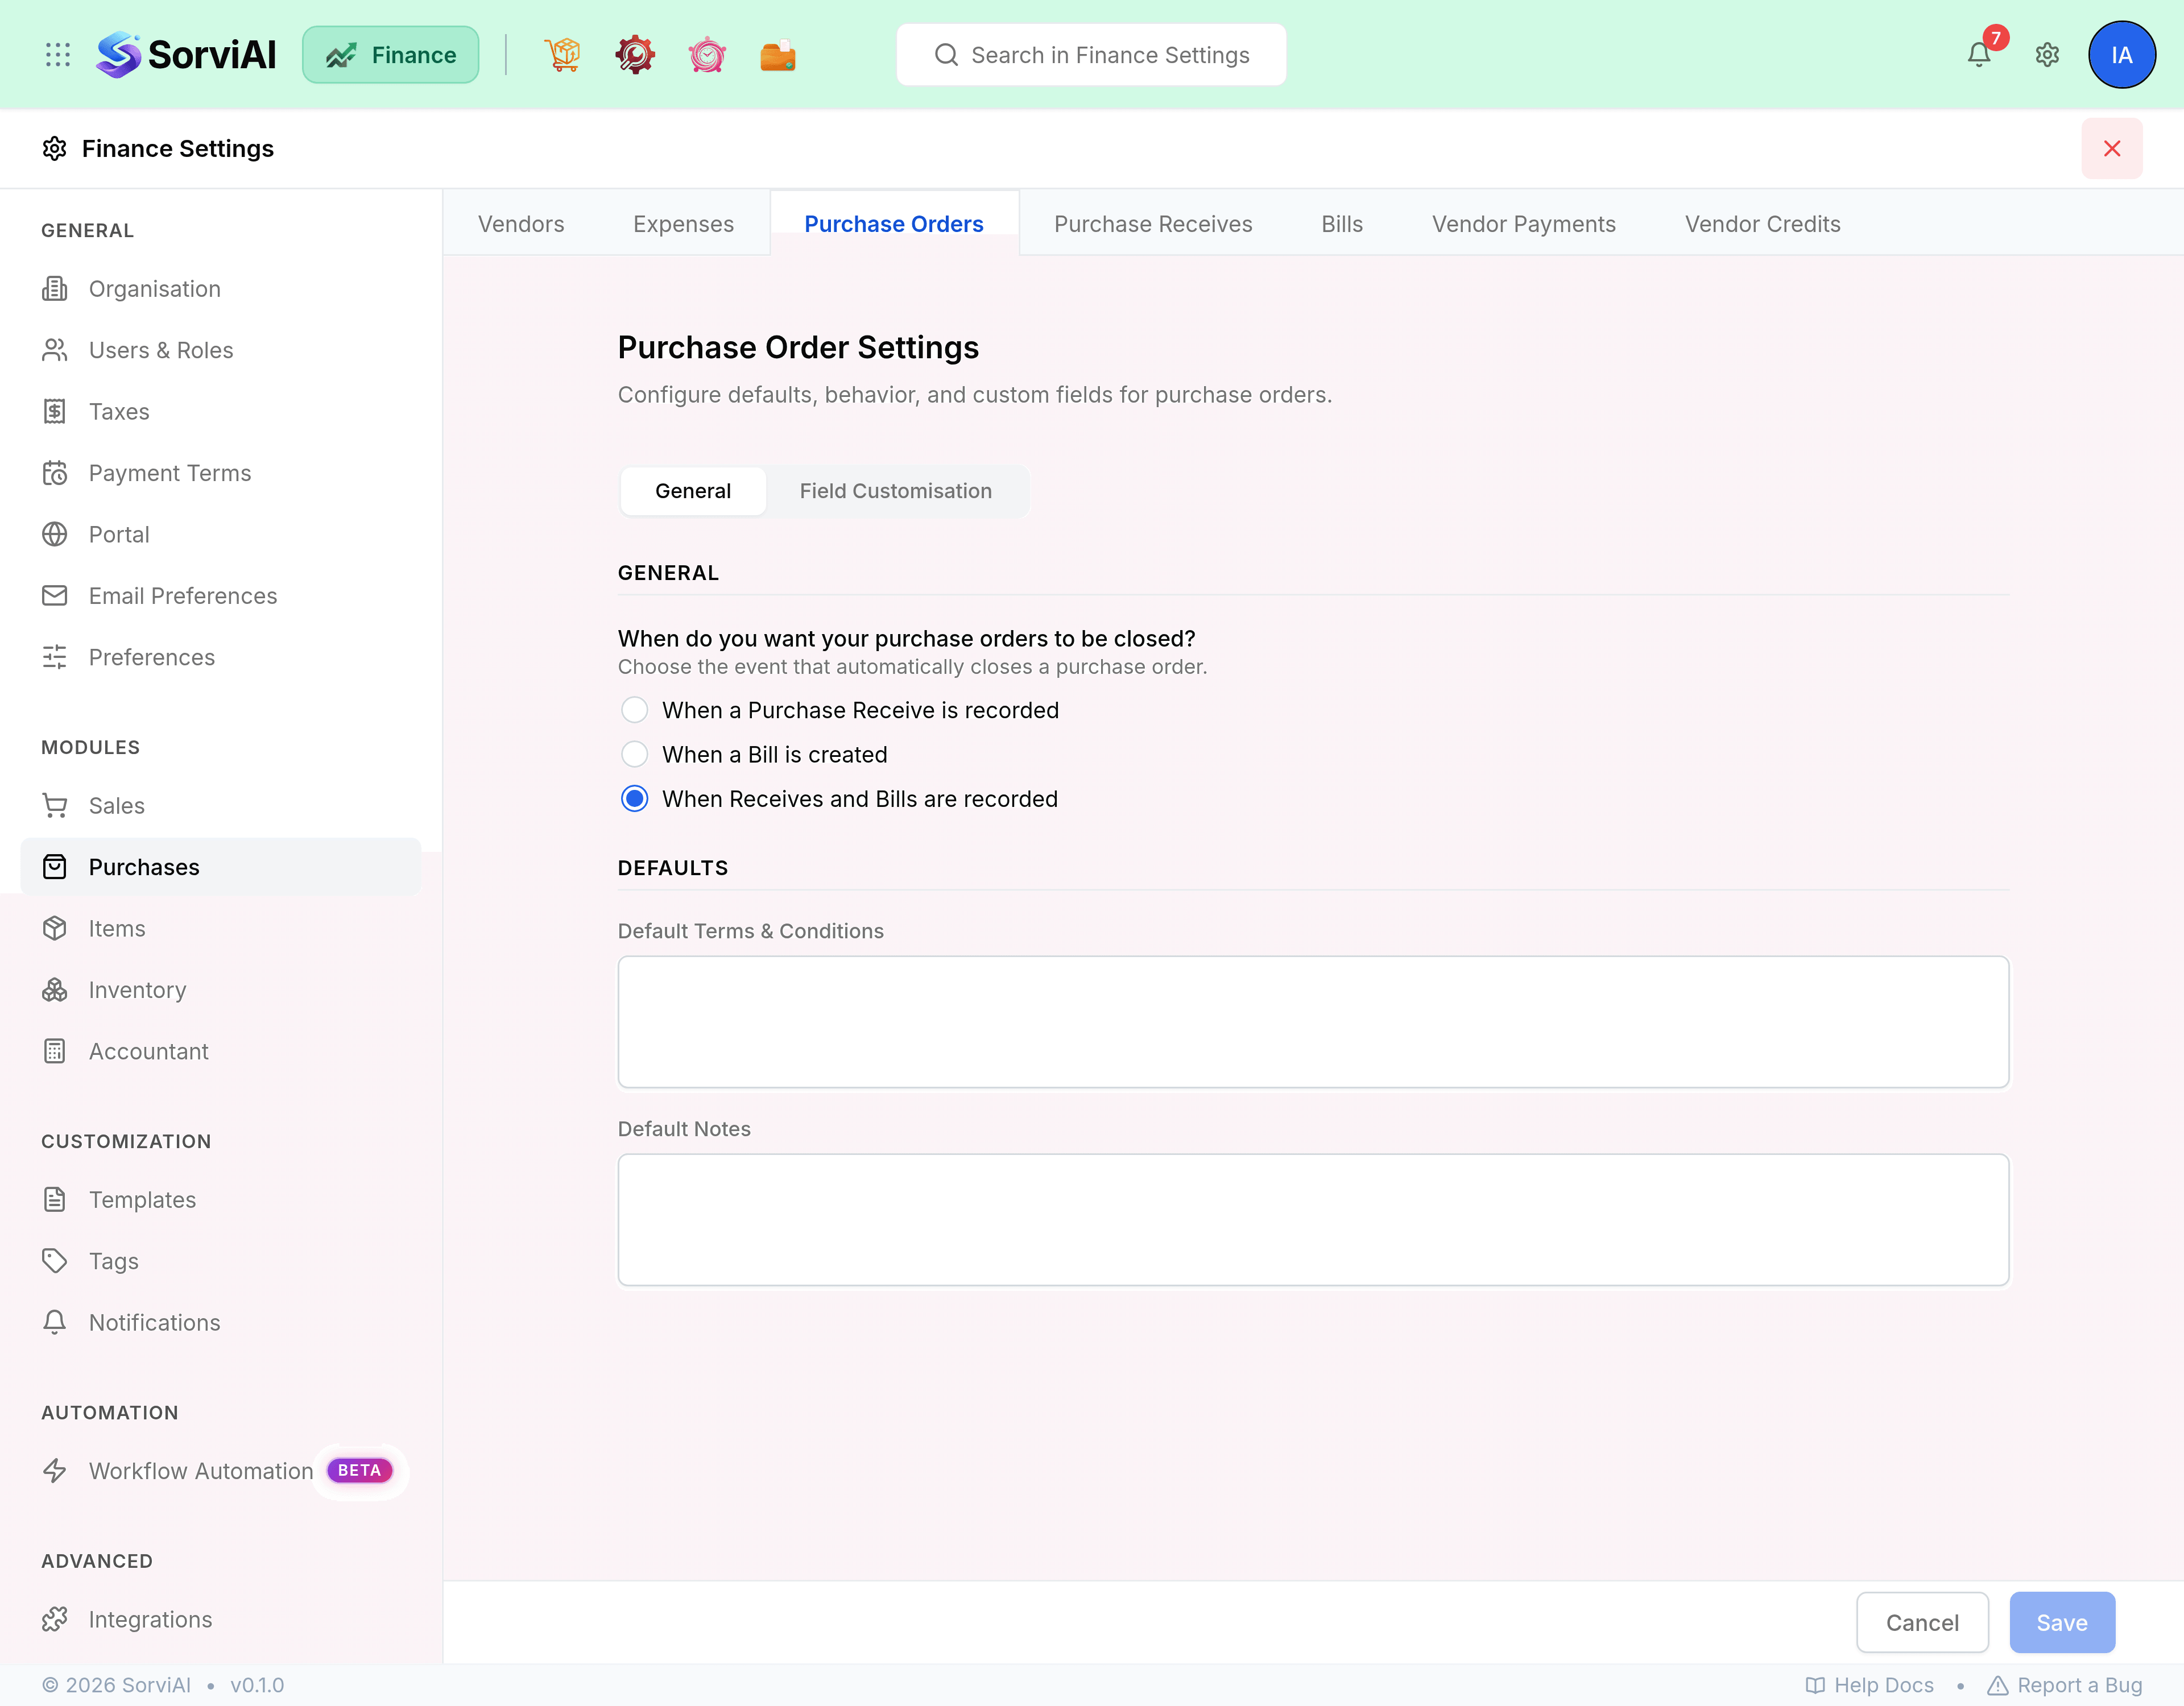Click the Preferences sliders icon
Screen dimensions: 2184x1706
click(55, 657)
